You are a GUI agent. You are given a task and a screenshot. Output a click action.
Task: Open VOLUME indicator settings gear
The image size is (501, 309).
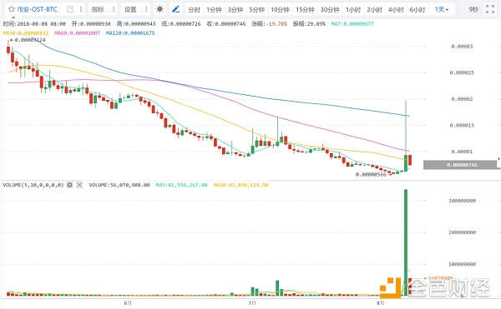(69, 185)
